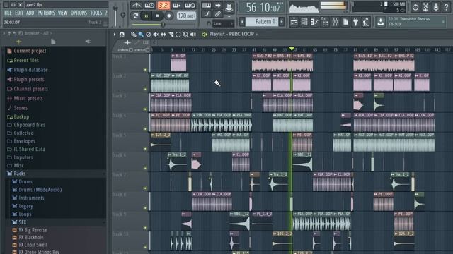The image size is (453, 254).
Task: Choose the Select marquee tool
Action: [x=178, y=35]
